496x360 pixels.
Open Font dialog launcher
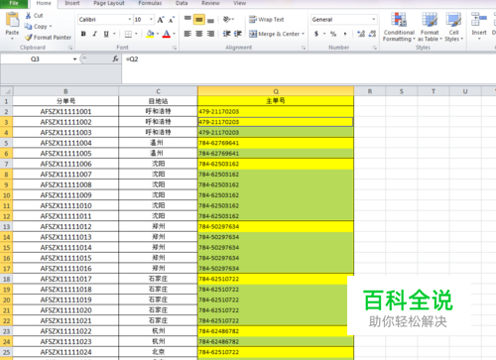[175, 48]
